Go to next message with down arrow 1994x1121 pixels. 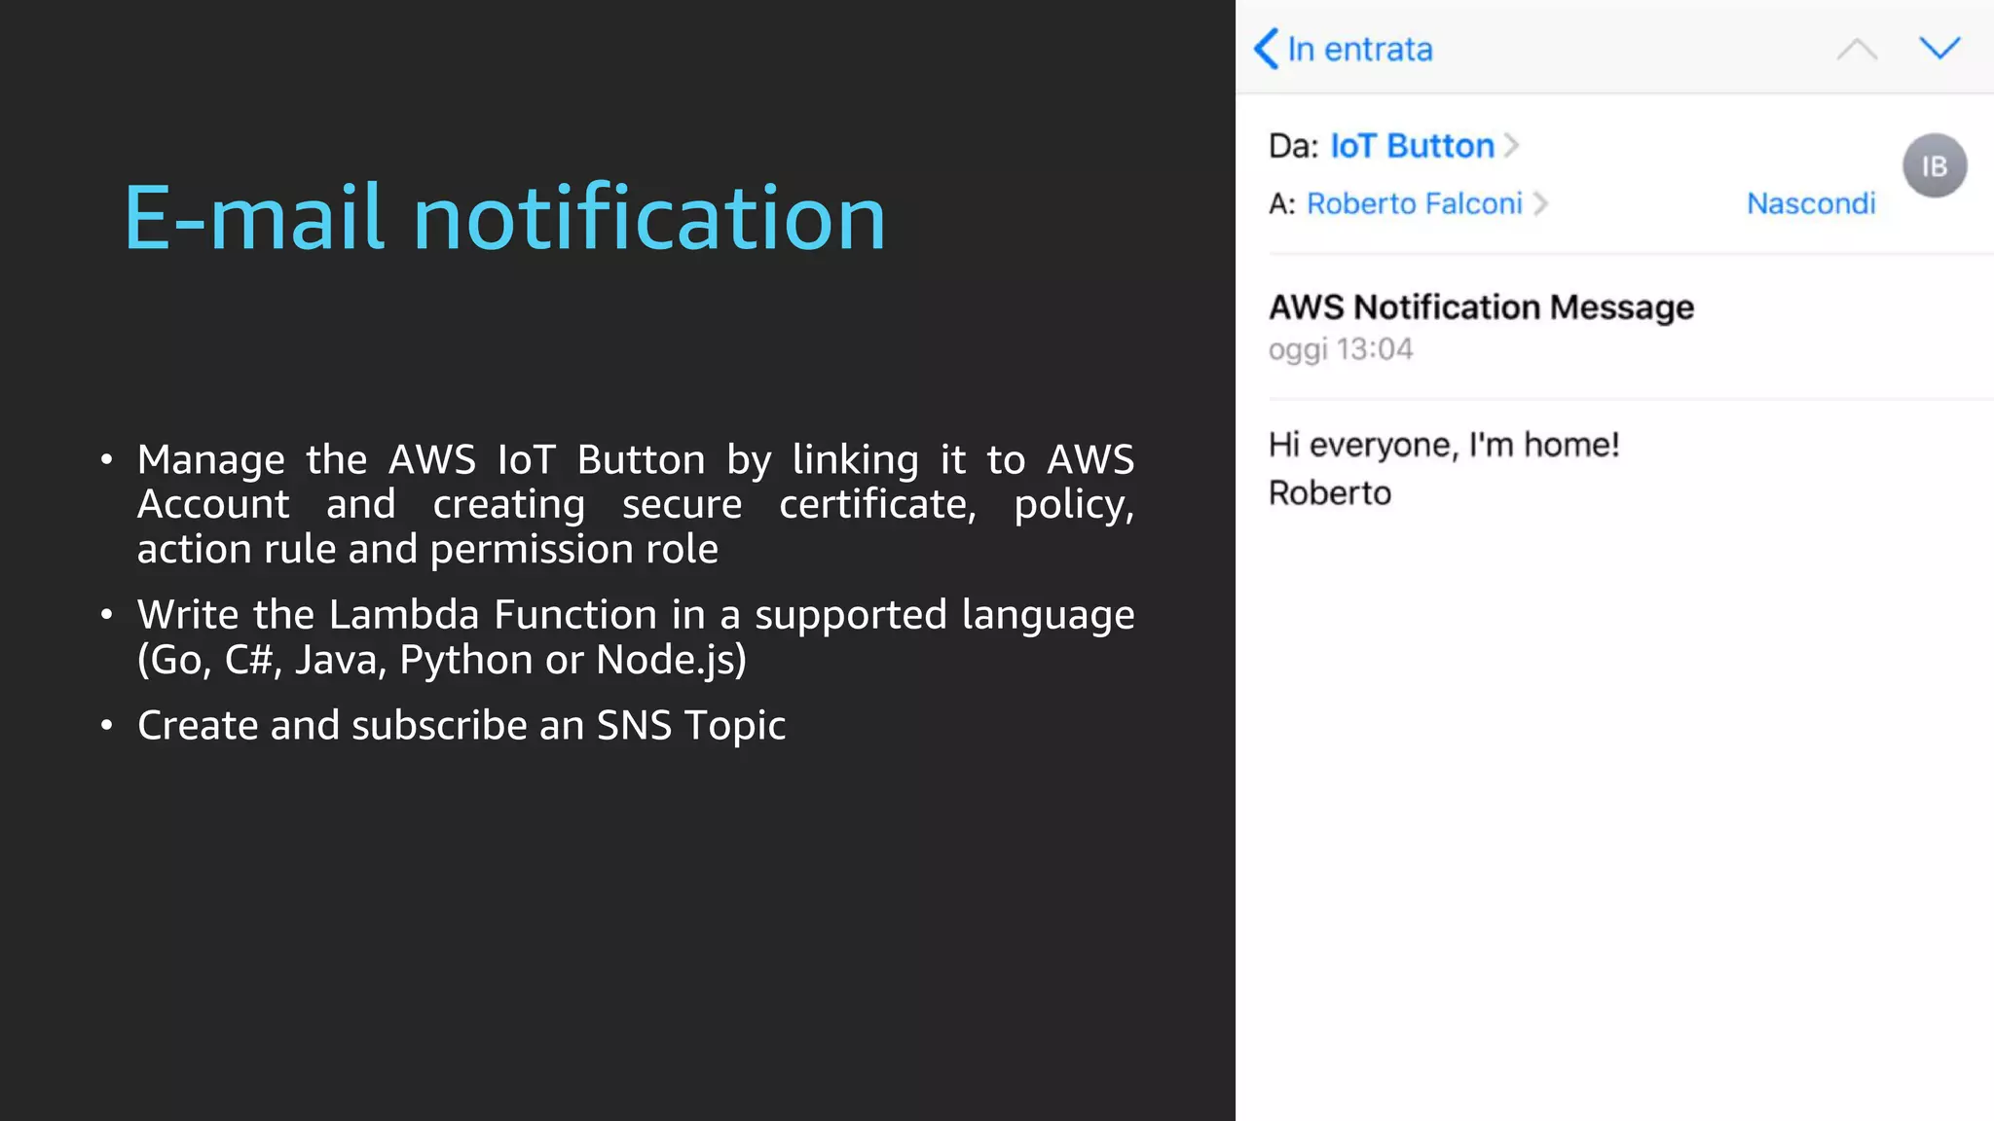point(1939,48)
